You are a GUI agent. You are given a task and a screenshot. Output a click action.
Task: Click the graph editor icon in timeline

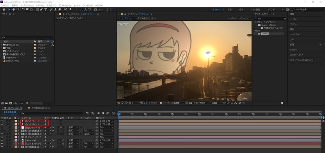pos(113,113)
